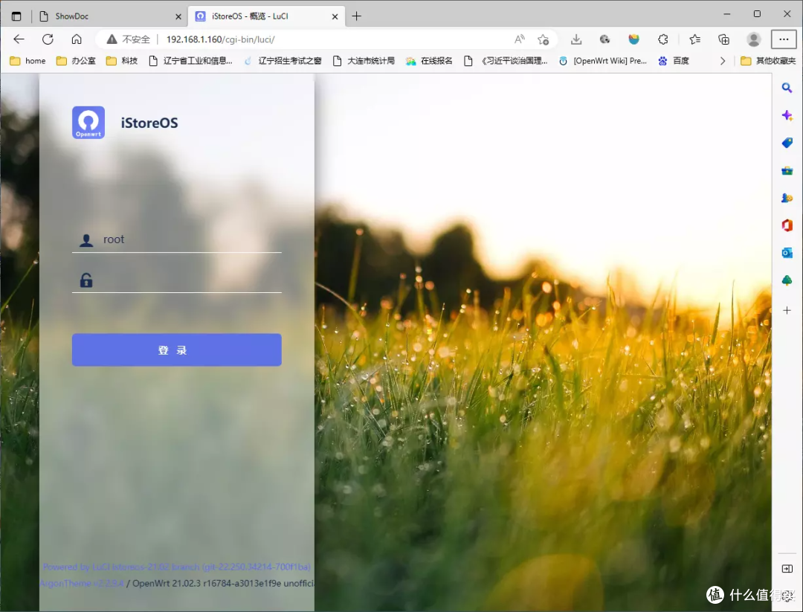
Task: Click the globe extension icon in toolbar
Action: tap(604, 39)
